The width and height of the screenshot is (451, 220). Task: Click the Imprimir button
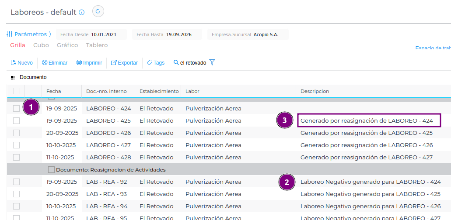click(89, 62)
